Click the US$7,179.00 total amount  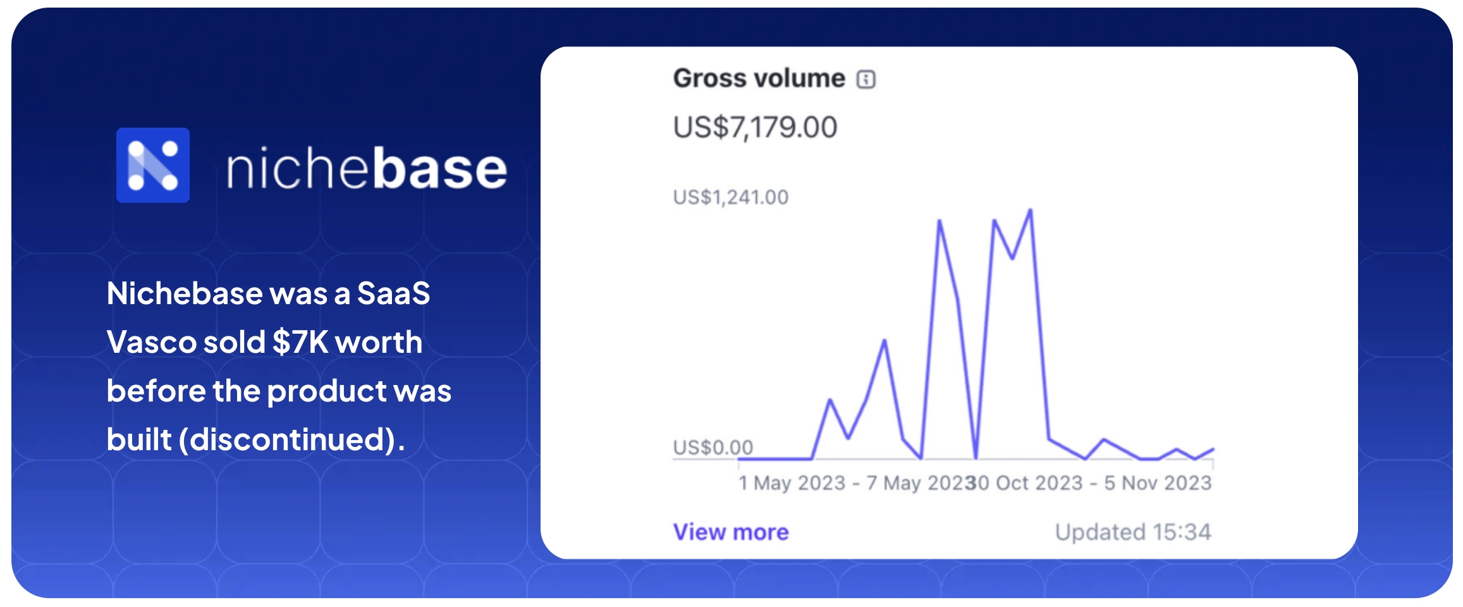pyautogui.click(x=755, y=127)
